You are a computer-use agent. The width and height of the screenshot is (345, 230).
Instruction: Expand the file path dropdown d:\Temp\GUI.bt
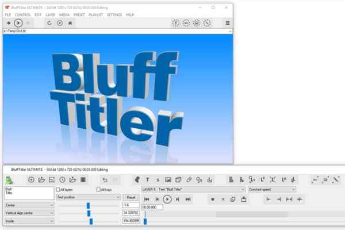point(230,31)
